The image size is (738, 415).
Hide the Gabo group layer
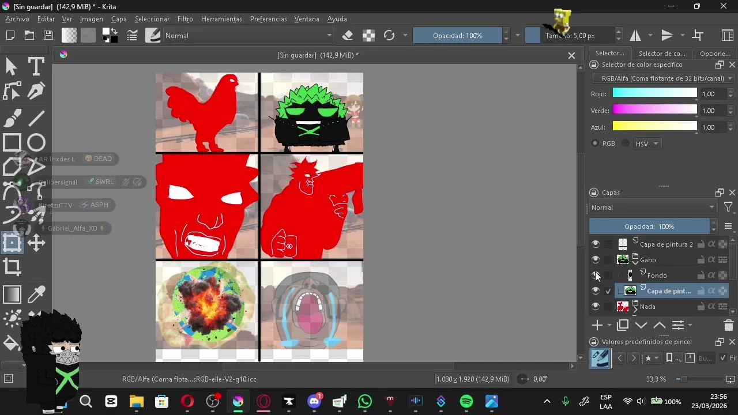(596, 260)
